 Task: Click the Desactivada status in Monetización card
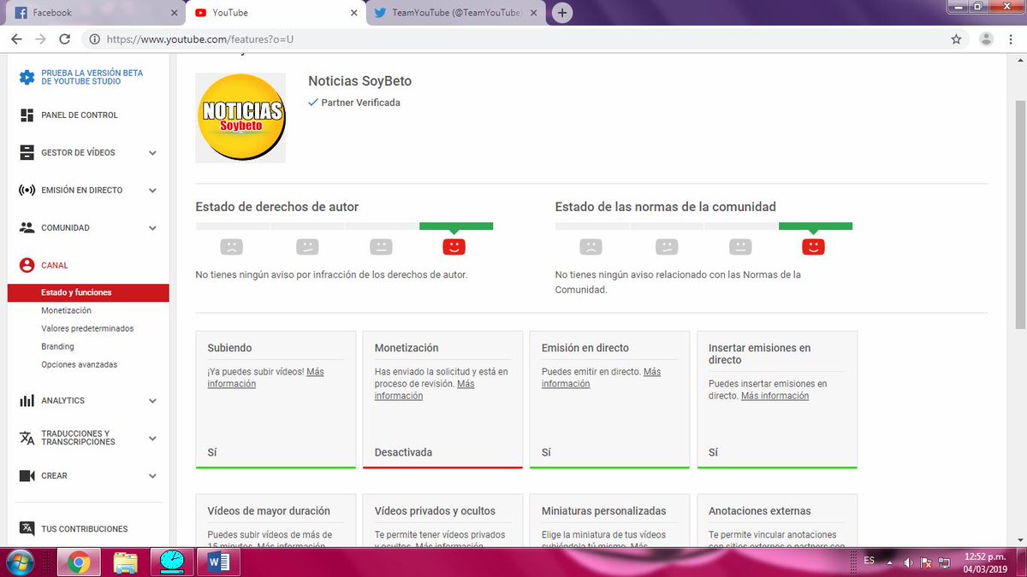point(403,452)
